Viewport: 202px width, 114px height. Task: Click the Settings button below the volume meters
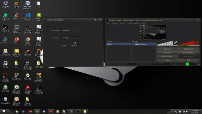[x=167, y=49]
